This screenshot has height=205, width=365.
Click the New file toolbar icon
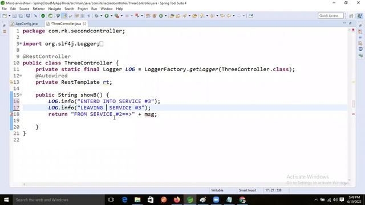click(x=5, y=16)
